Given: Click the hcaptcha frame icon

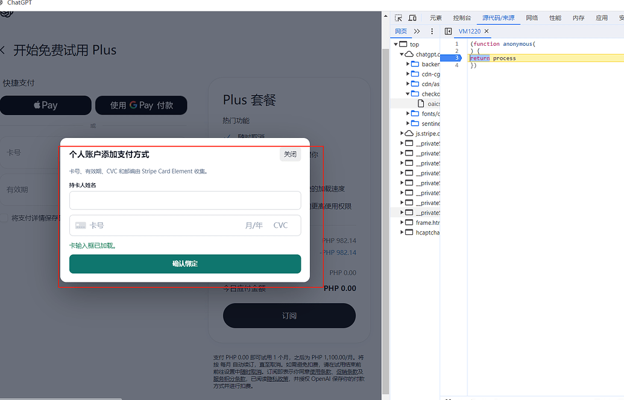Looking at the screenshot, I should tap(409, 232).
